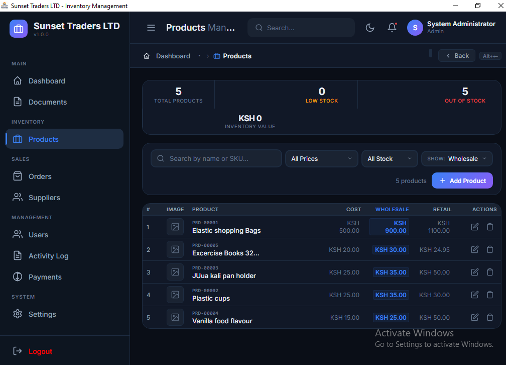Maximize the application window

coord(478,6)
